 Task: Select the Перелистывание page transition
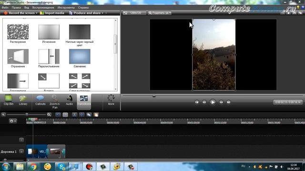49,57
